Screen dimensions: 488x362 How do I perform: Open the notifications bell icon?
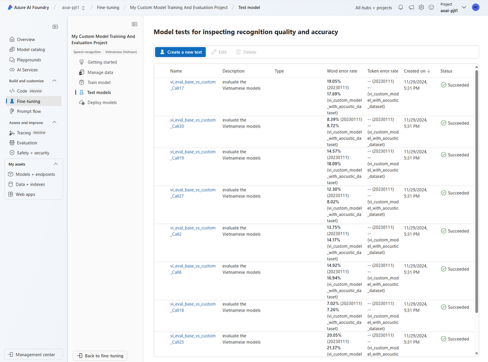401,7
